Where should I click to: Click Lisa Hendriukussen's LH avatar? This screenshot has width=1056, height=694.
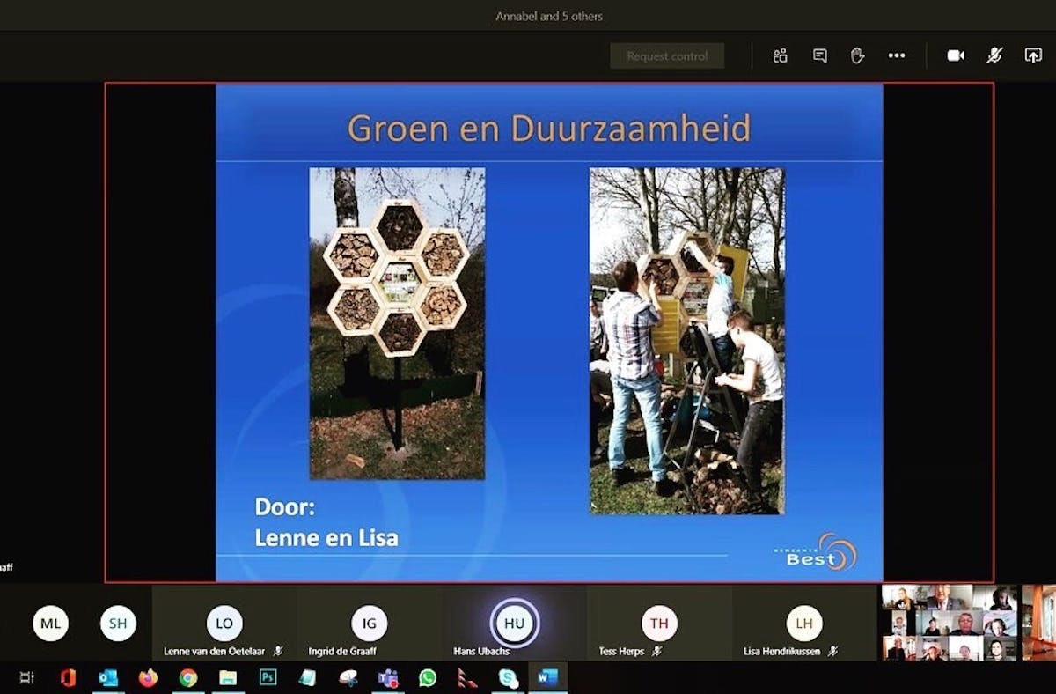tap(803, 623)
